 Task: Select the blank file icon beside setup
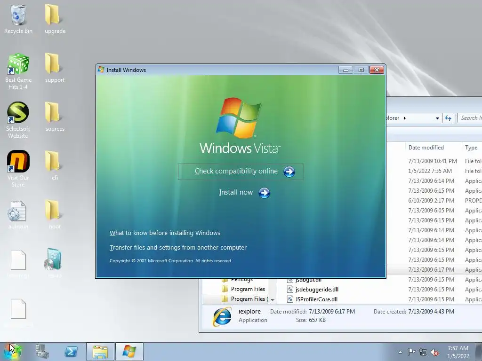click(18, 260)
